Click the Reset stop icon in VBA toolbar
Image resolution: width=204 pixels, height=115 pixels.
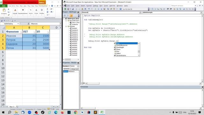coord(101,9)
